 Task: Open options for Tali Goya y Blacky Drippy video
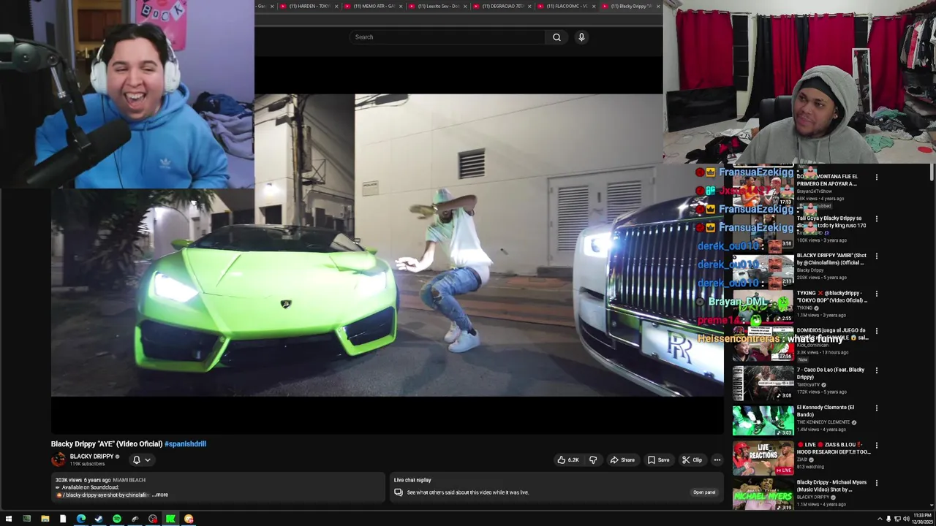[x=877, y=218]
